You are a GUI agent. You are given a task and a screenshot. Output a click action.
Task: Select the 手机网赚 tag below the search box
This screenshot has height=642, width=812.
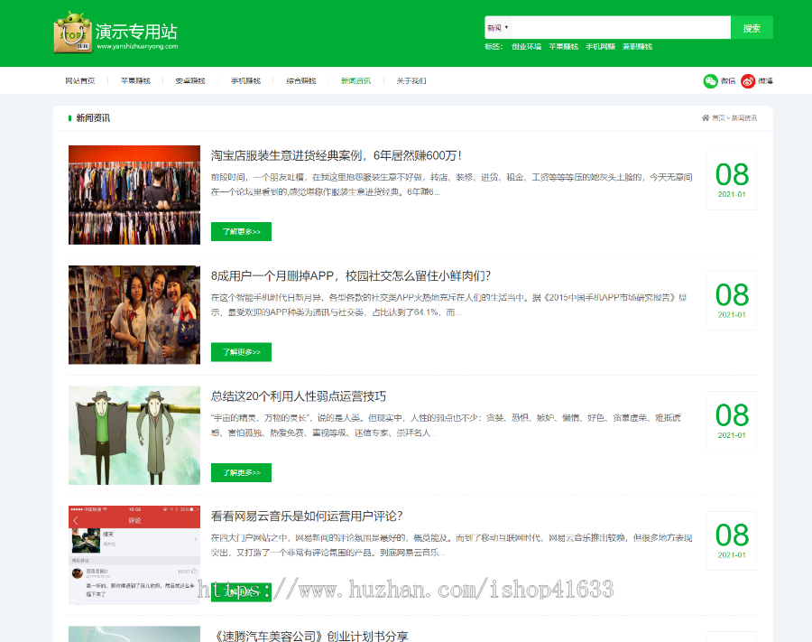tap(600, 46)
